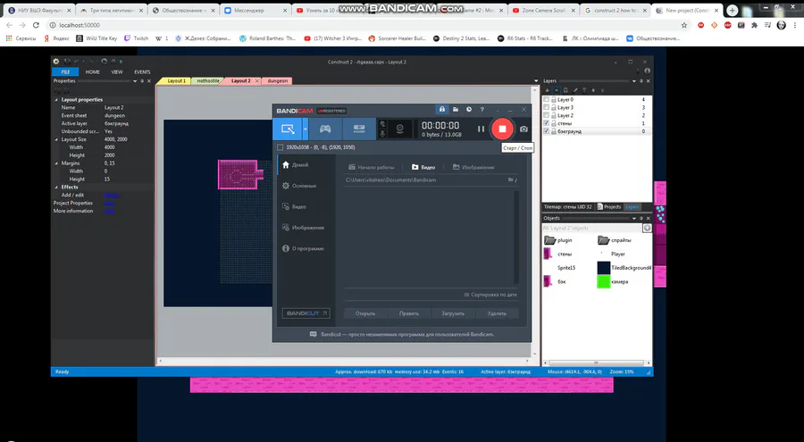
Task: Switch to Изображения tab in Bandicam home
Action: tap(473, 167)
